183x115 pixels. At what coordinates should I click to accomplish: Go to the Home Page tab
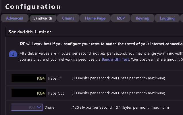[95, 18]
